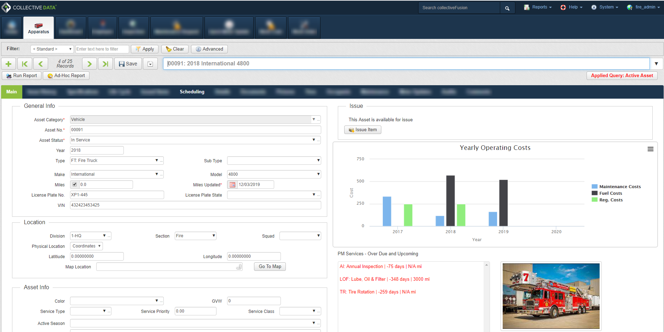Screen dimensions: 664x332
Task: Advance to the next record
Action: point(90,64)
